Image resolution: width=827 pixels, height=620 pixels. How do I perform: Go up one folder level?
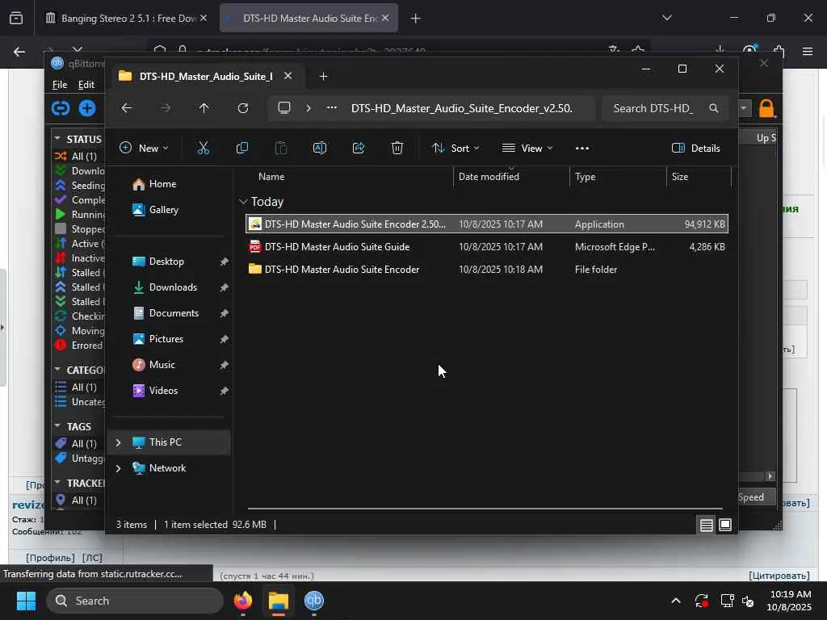click(x=204, y=108)
